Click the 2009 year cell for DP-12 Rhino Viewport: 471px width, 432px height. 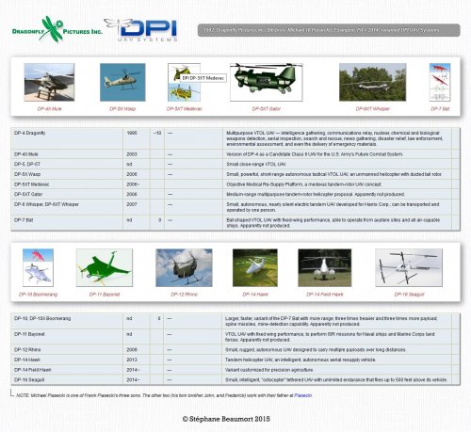137,349
